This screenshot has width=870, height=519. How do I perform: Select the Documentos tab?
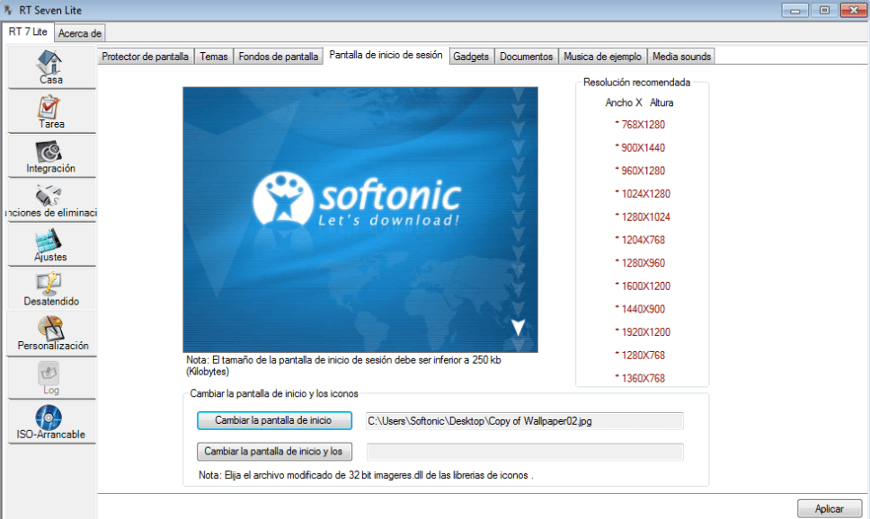tap(526, 57)
